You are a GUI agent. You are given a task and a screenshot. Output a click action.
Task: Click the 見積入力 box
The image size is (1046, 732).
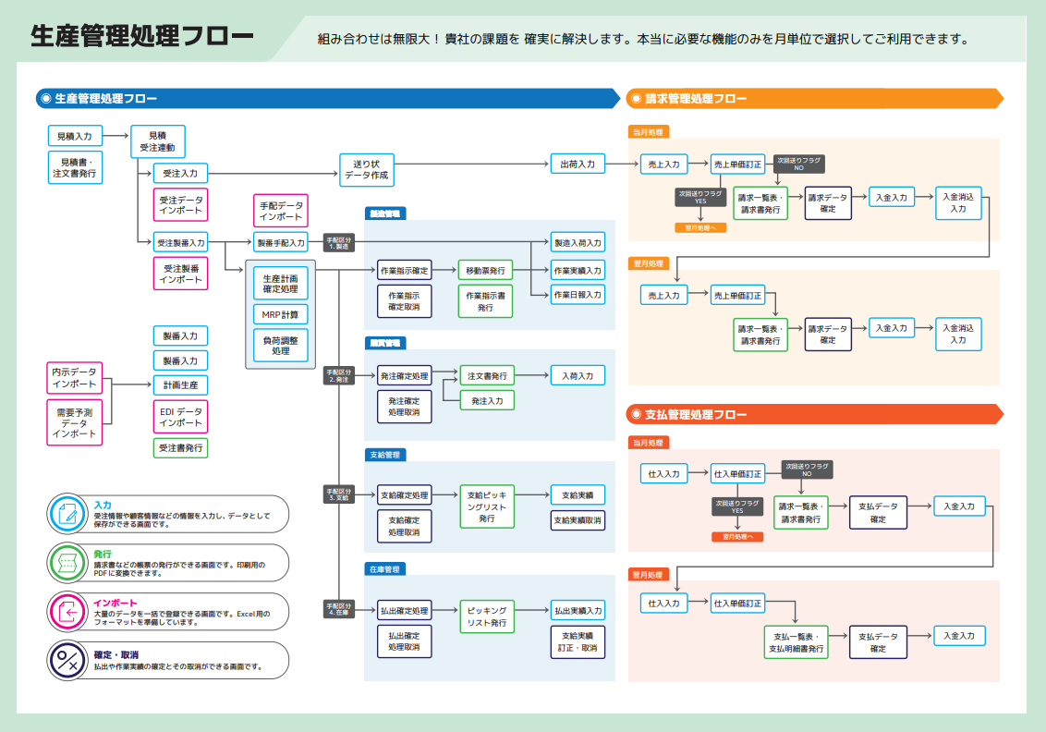point(75,136)
